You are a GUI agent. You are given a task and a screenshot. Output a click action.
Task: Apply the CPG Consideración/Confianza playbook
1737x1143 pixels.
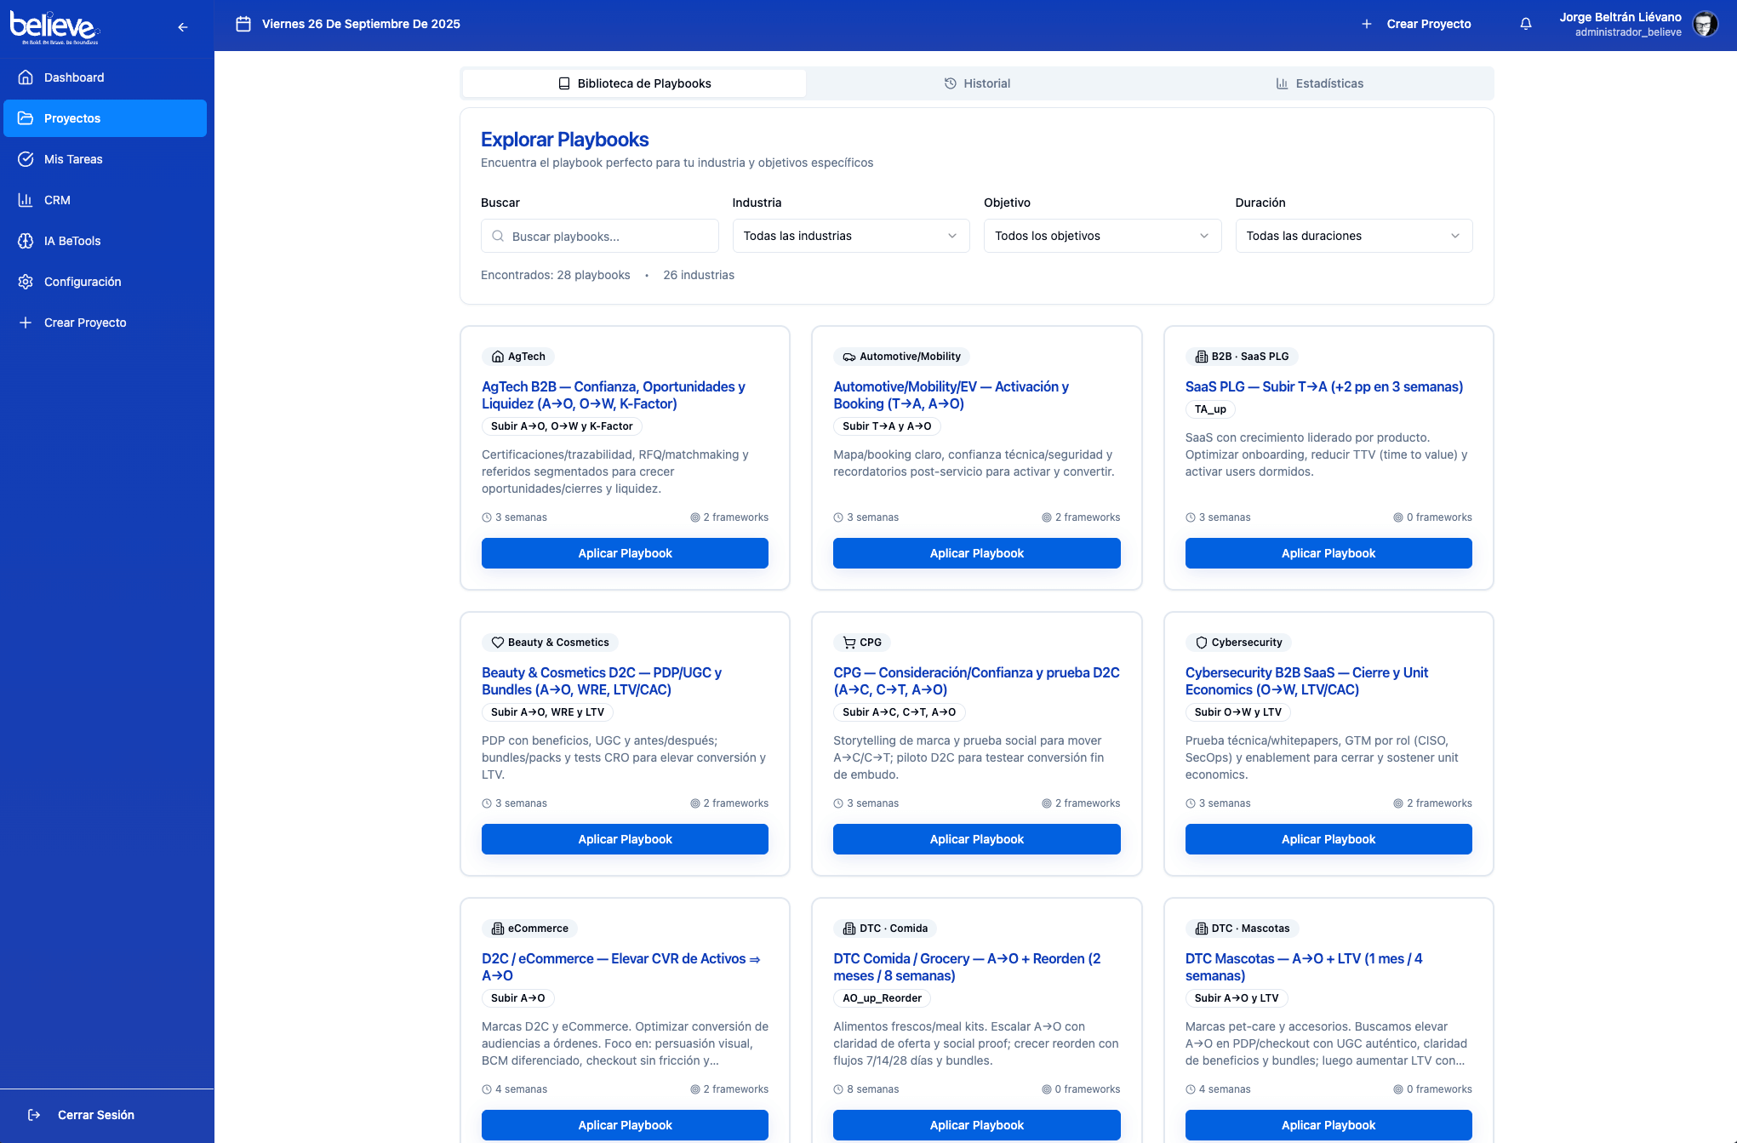pos(976,839)
